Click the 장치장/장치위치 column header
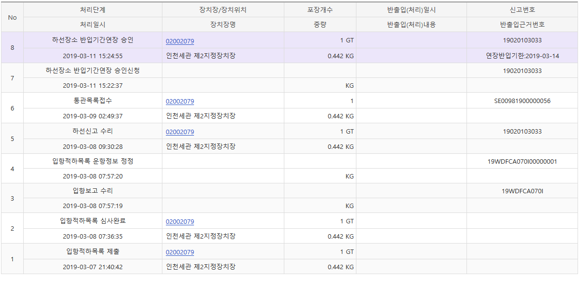The height and width of the screenshot is (282, 582). coord(223,10)
